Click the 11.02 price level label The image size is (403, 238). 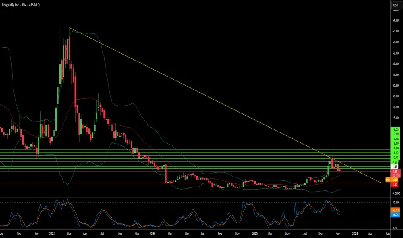395,153
